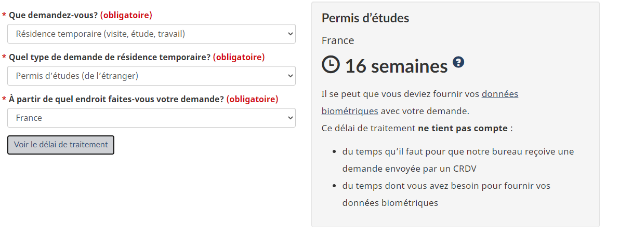Image resolution: width=619 pixels, height=236 pixels.
Task: Click the bold "ne tient pas compte" text
Action: tap(463, 128)
